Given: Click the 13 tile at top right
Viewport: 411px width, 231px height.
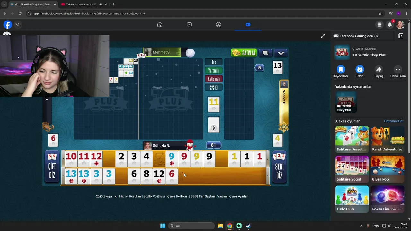Looking at the screenshot, I should tap(277, 67).
